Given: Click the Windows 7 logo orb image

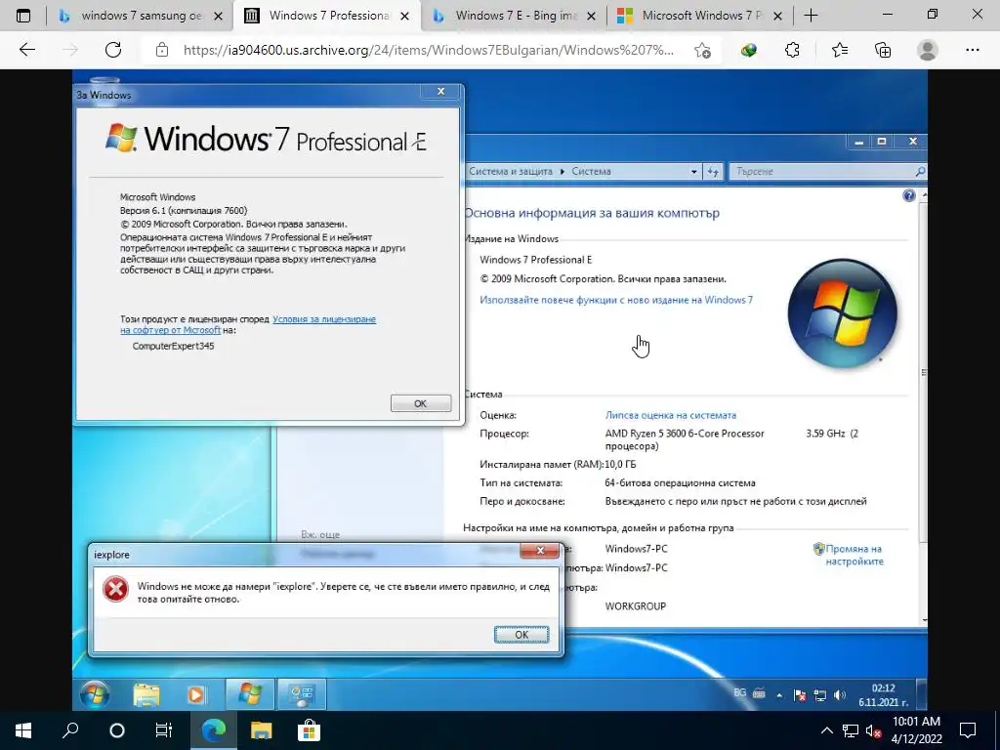Looking at the screenshot, I should 843,313.
